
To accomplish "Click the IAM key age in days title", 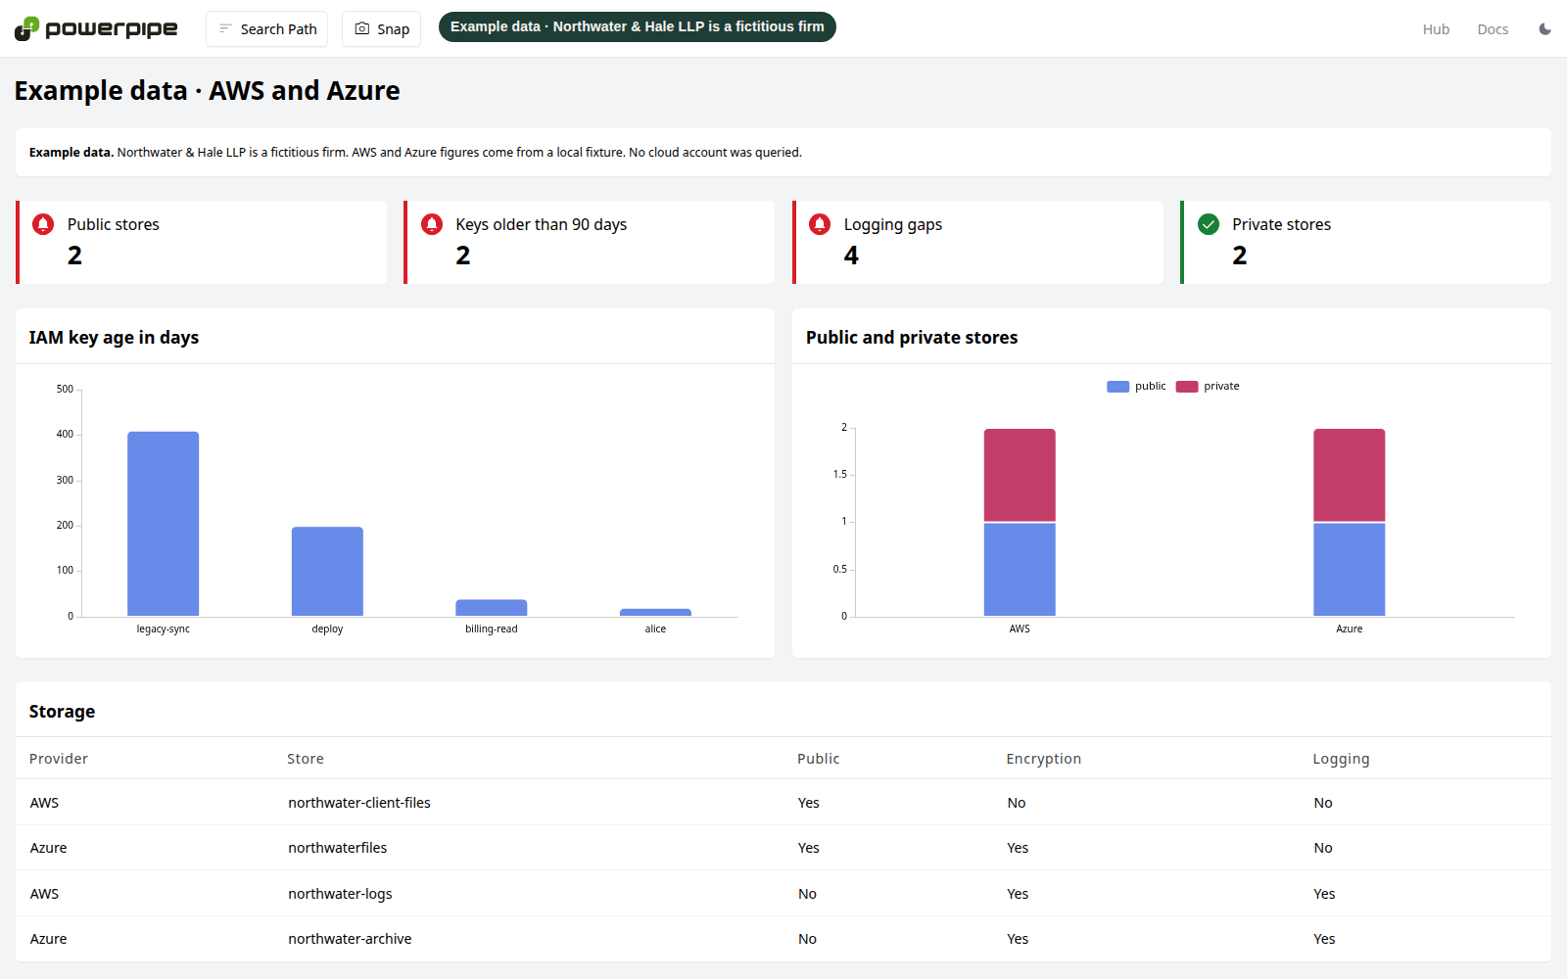I will (114, 338).
